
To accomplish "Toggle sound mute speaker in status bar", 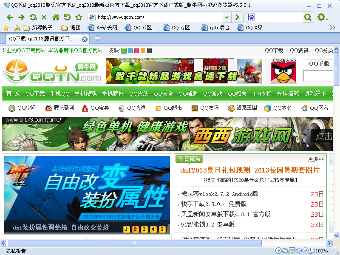I will (x=299, y=251).
